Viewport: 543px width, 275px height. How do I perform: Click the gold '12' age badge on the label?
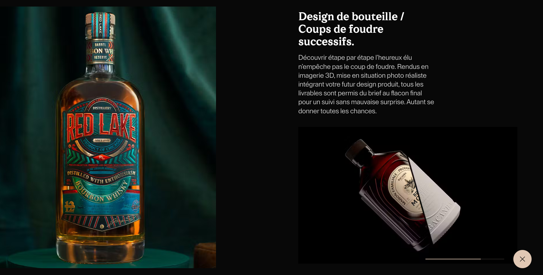click(x=70, y=206)
